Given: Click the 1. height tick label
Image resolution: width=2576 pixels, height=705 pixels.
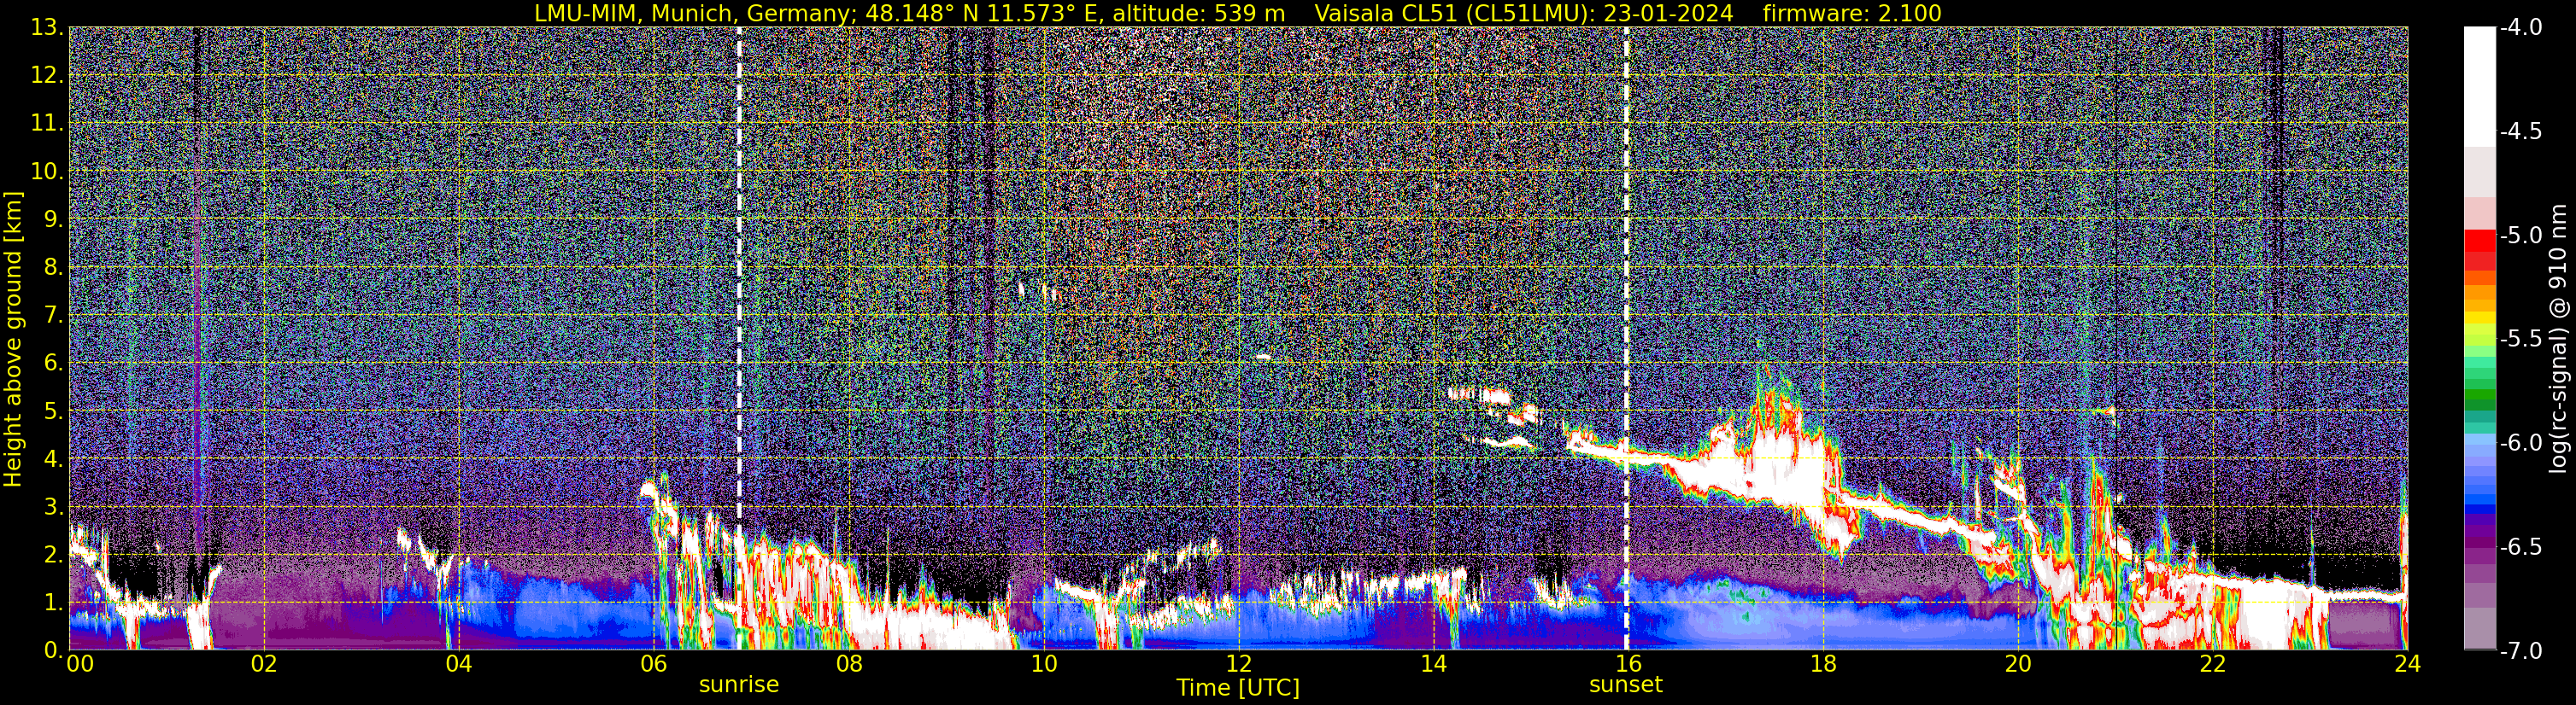Looking at the screenshot, I should 53,602.
